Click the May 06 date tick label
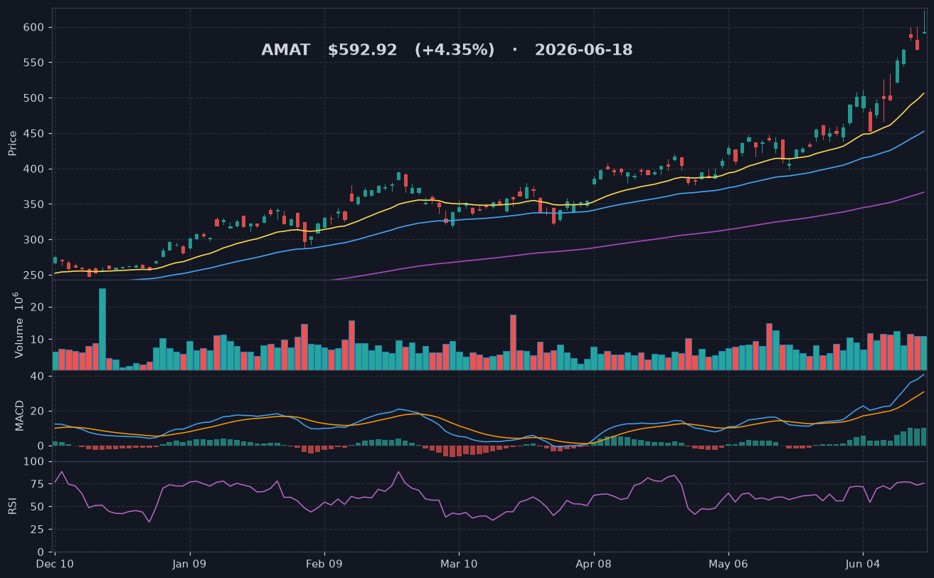Screen dimensions: 934x578 728,562
